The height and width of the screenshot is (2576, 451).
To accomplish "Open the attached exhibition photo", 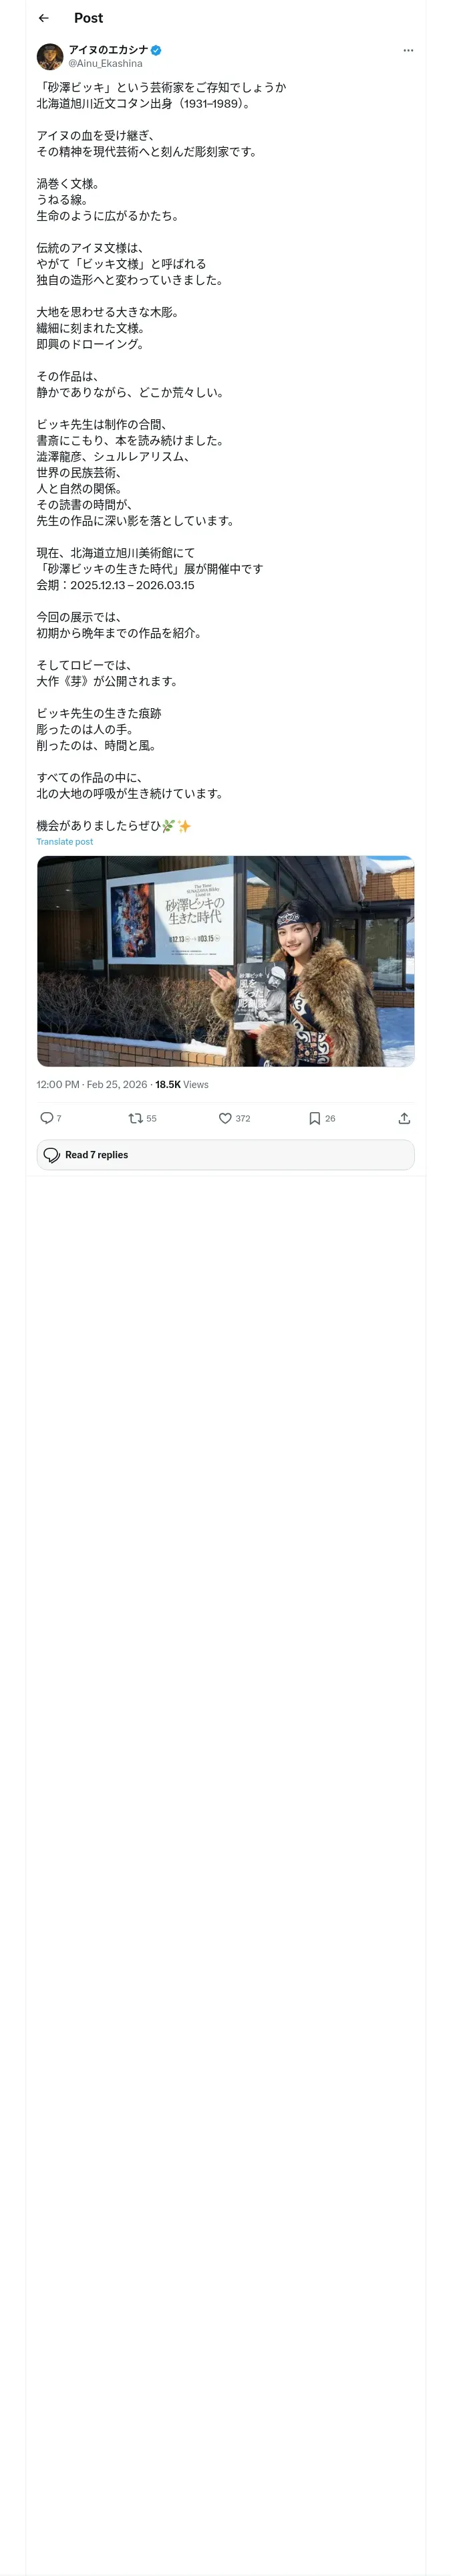I will 226,961.
